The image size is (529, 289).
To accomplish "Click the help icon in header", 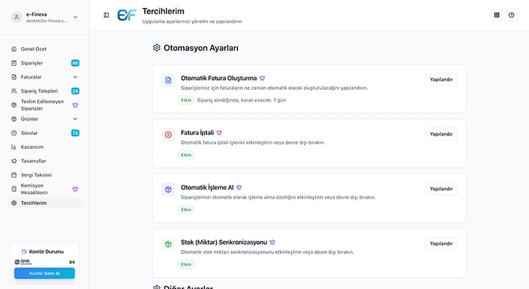I will point(511,15).
